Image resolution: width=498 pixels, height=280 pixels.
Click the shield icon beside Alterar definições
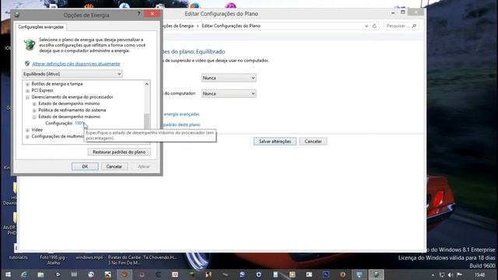(27, 64)
